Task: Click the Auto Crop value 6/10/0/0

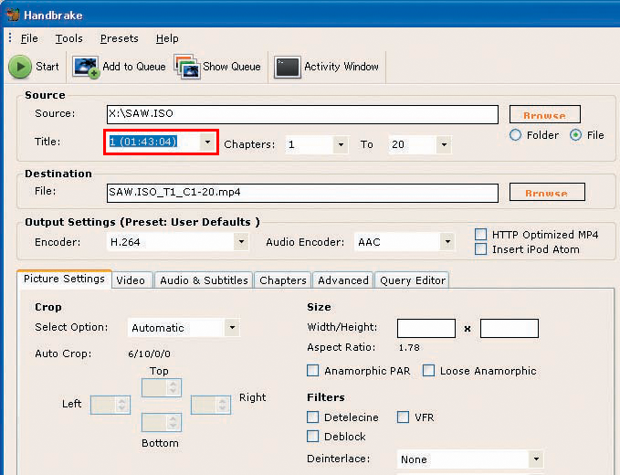Action: click(149, 354)
